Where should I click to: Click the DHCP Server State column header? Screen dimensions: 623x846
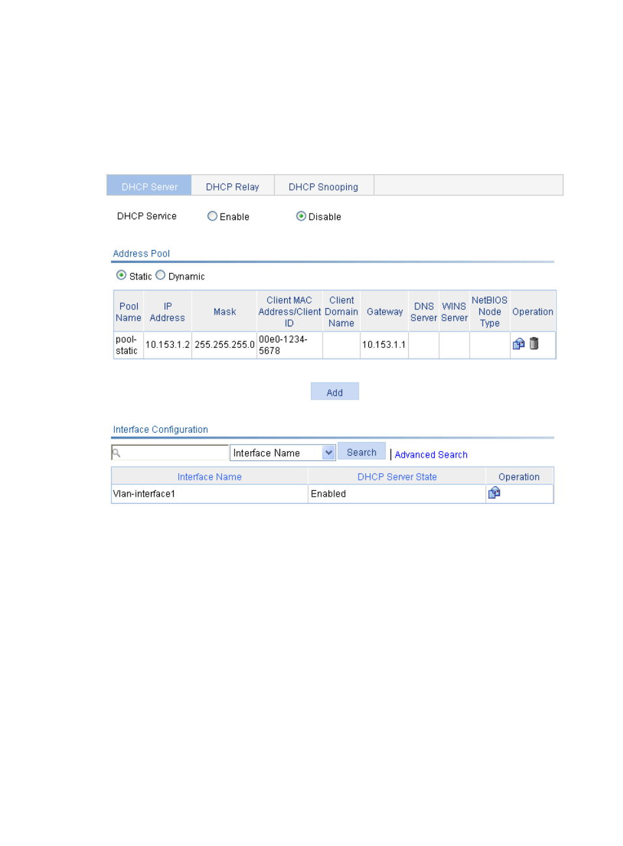[397, 477]
